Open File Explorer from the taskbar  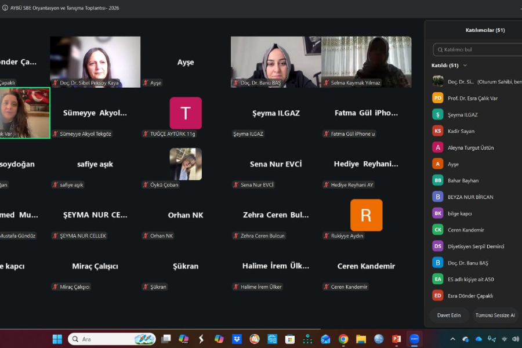click(361, 339)
